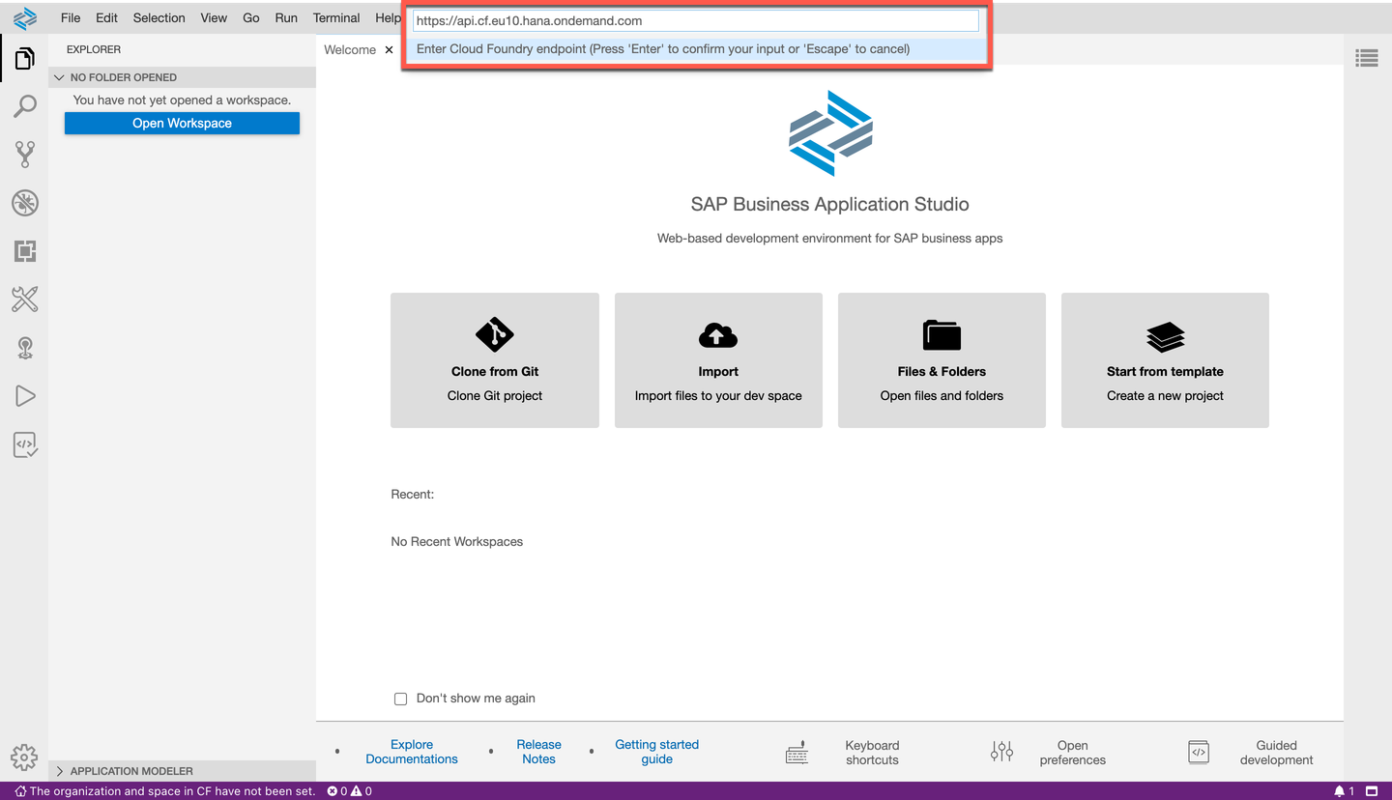Close the Welcome tab
This screenshot has width=1392, height=800.
390,49
